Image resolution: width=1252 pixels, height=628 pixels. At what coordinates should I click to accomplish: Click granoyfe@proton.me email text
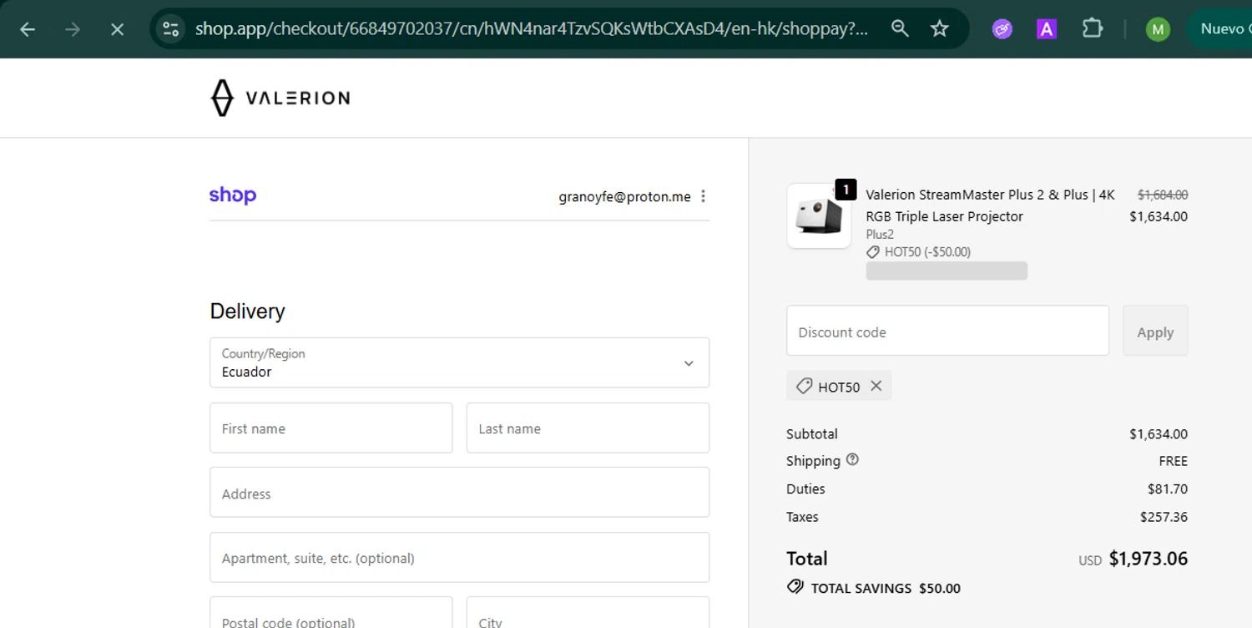point(625,197)
